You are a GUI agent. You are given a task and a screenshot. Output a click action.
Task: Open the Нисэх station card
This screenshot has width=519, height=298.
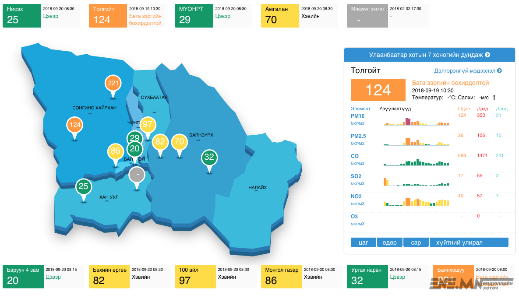click(41, 16)
